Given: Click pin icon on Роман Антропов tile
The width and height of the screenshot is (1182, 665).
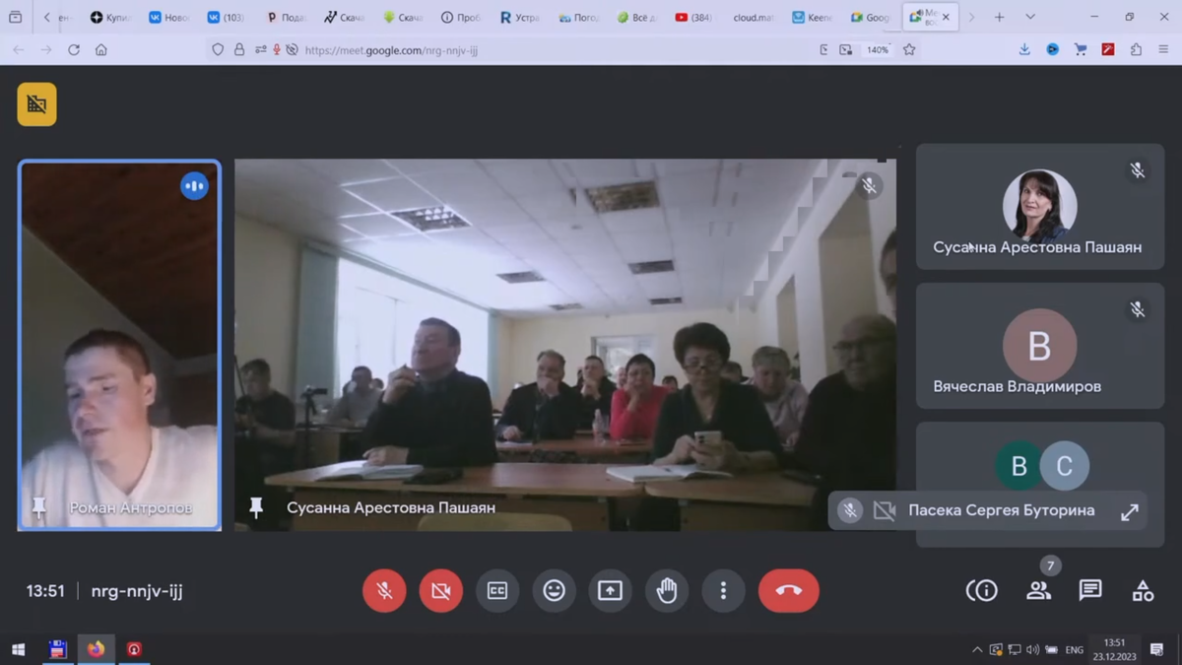Looking at the screenshot, I should pyautogui.click(x=39, y=507).
